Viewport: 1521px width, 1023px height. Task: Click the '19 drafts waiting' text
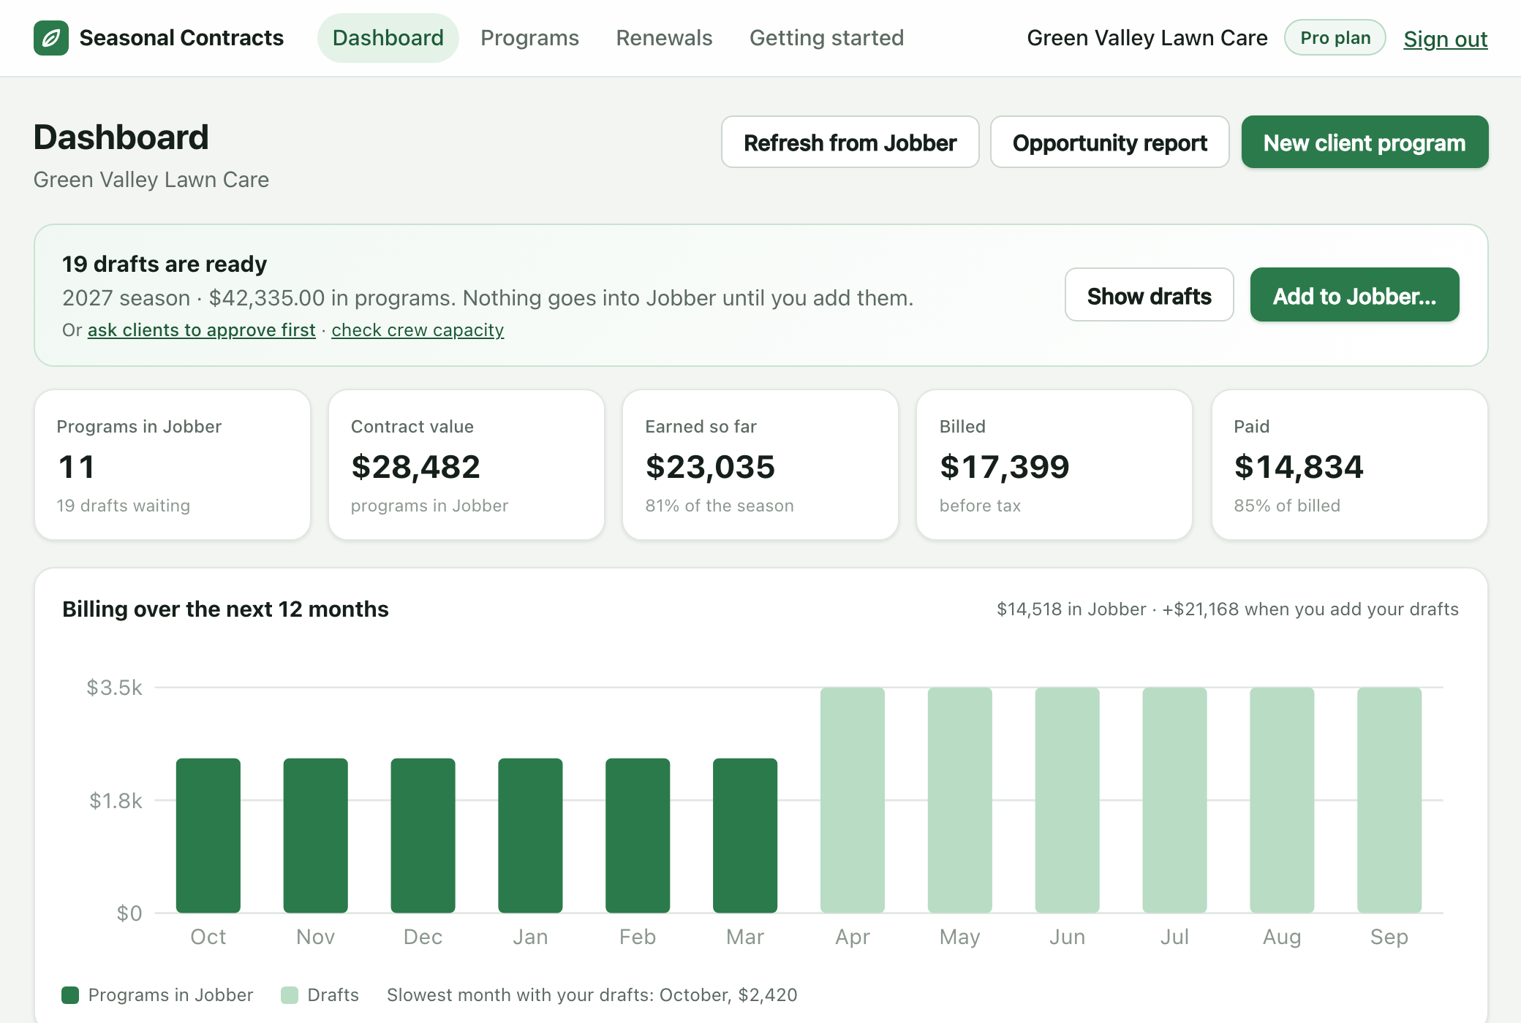click(124, 506)
